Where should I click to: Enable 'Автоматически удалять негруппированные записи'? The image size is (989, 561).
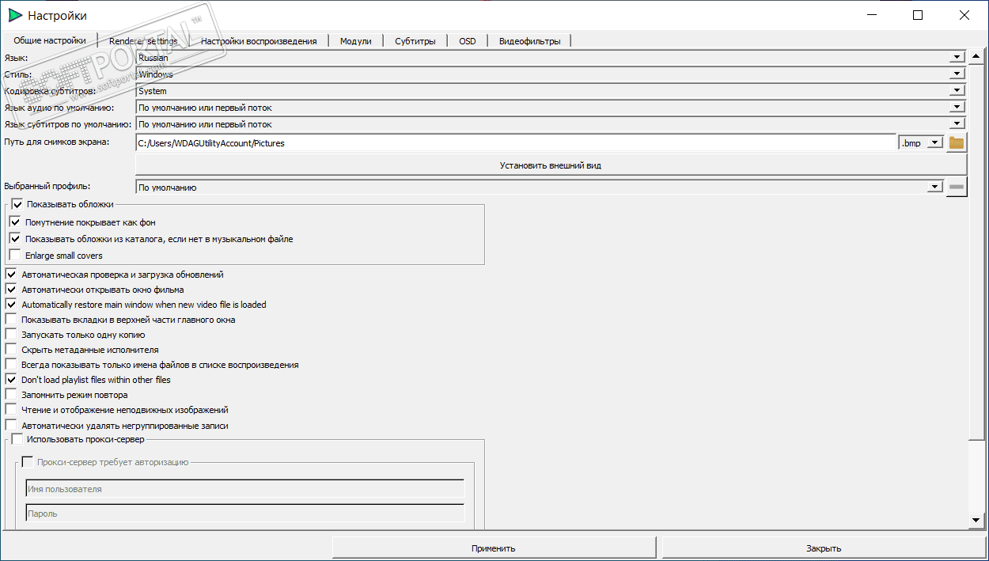(x=11, y=425)
